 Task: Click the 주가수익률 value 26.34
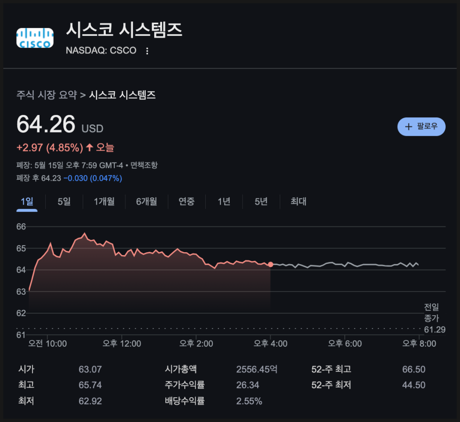248,385
